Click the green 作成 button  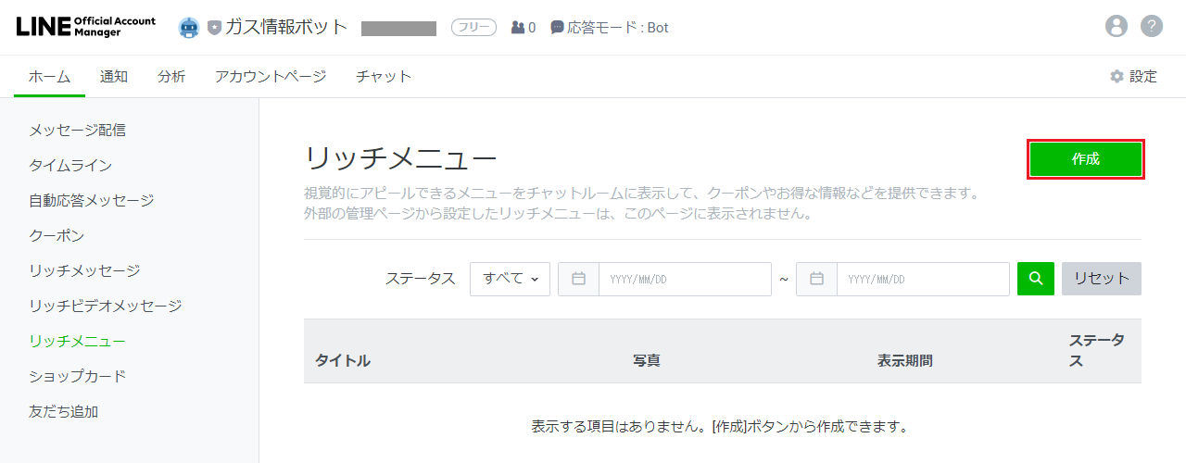pyautogui.click(x=1086, y=159)
